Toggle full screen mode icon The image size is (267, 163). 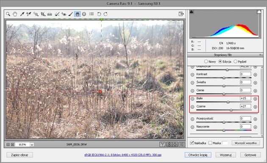tap(181, 14)
